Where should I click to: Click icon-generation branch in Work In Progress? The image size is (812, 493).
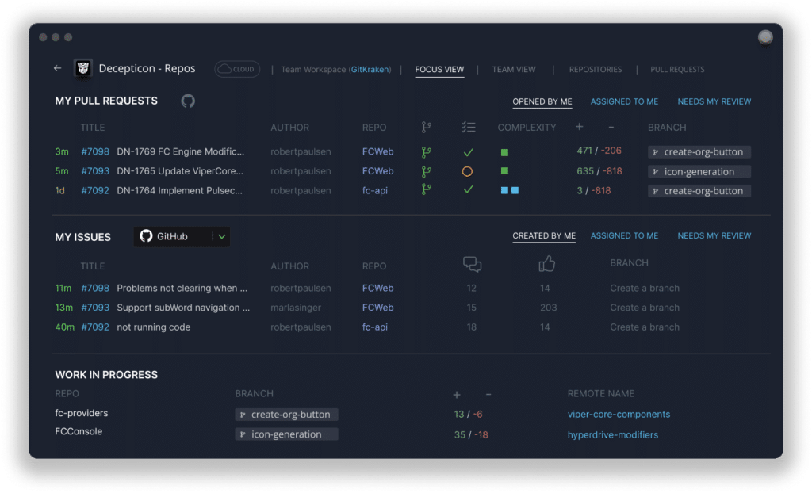click(x=286, y=434)
